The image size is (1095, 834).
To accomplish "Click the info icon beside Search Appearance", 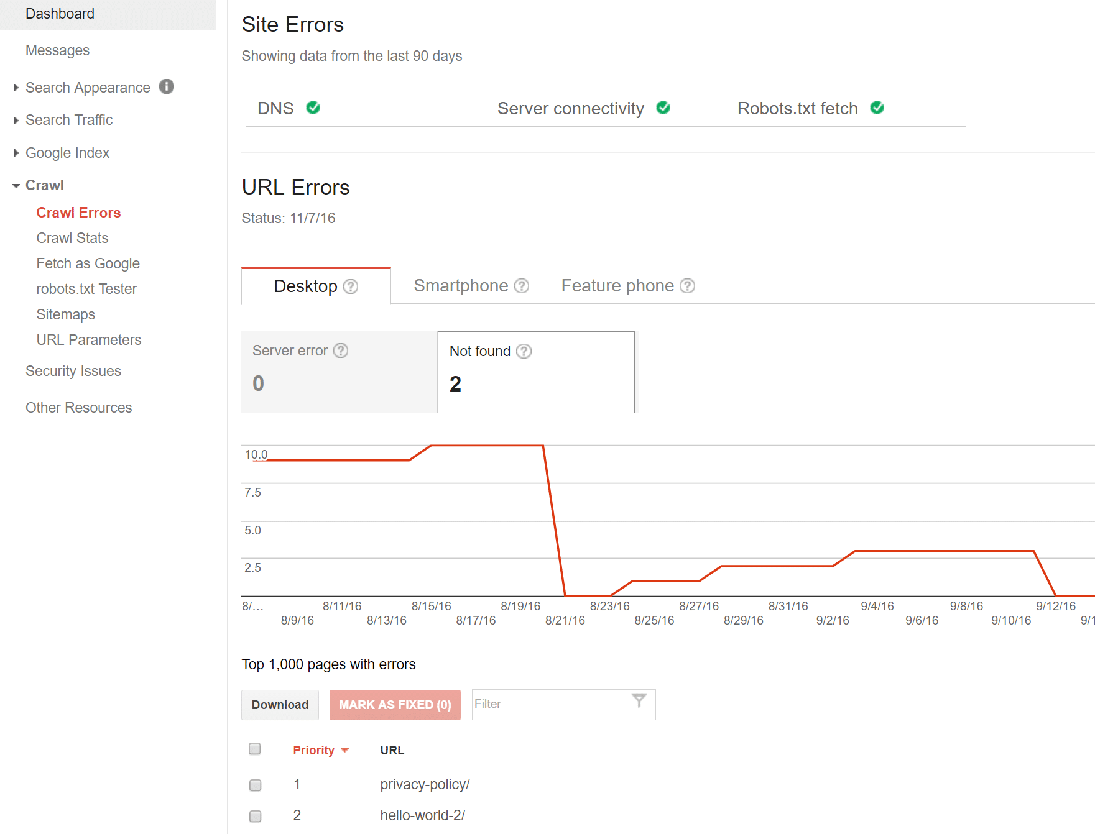I will 166,86.
